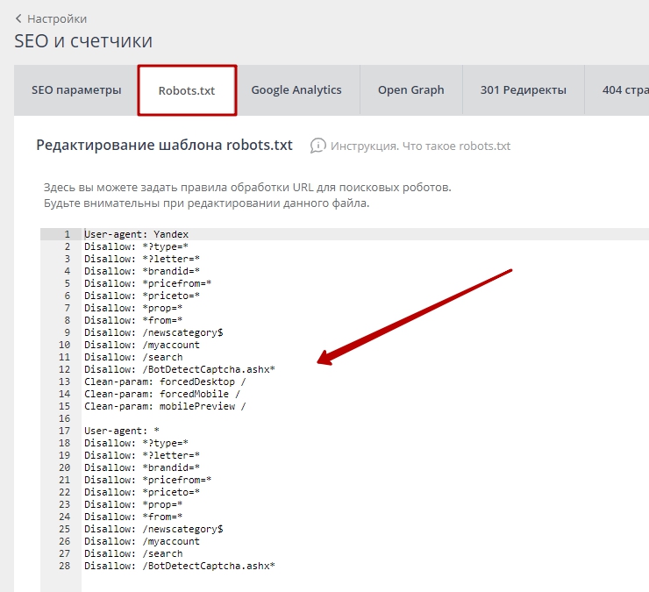Place cursor on User-agent: * line
The height and width of the screenshot is (592, 649).
pos(121,431)
